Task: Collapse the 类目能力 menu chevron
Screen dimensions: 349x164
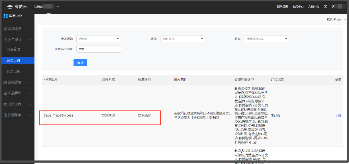Action: [30, 40]
